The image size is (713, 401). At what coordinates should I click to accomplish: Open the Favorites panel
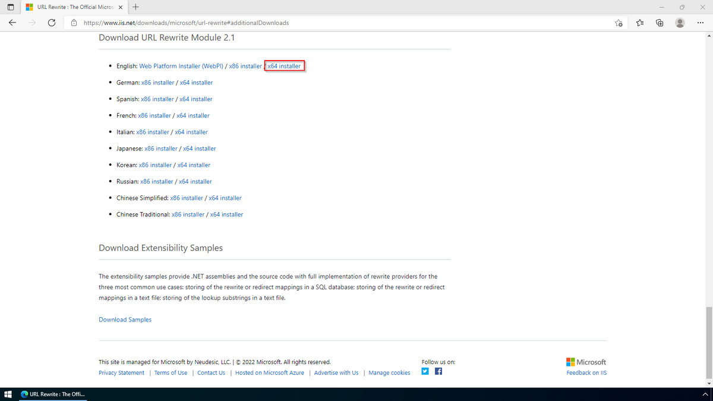coord(639,23)
